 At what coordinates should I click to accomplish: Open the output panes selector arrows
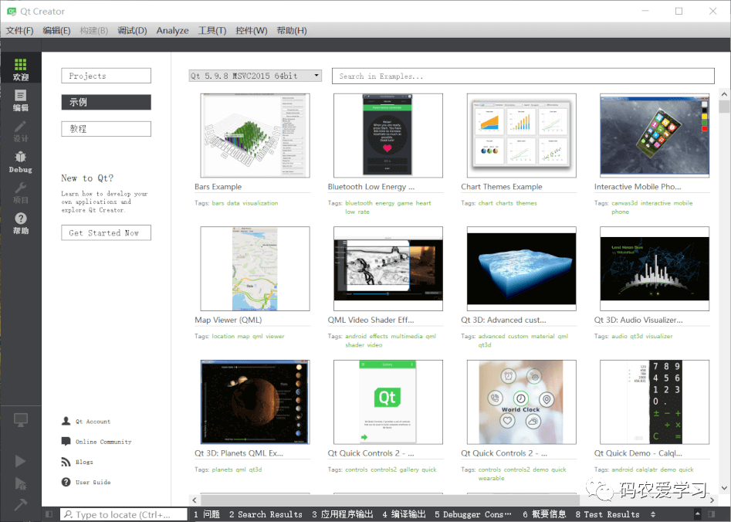tap(653, 514)
